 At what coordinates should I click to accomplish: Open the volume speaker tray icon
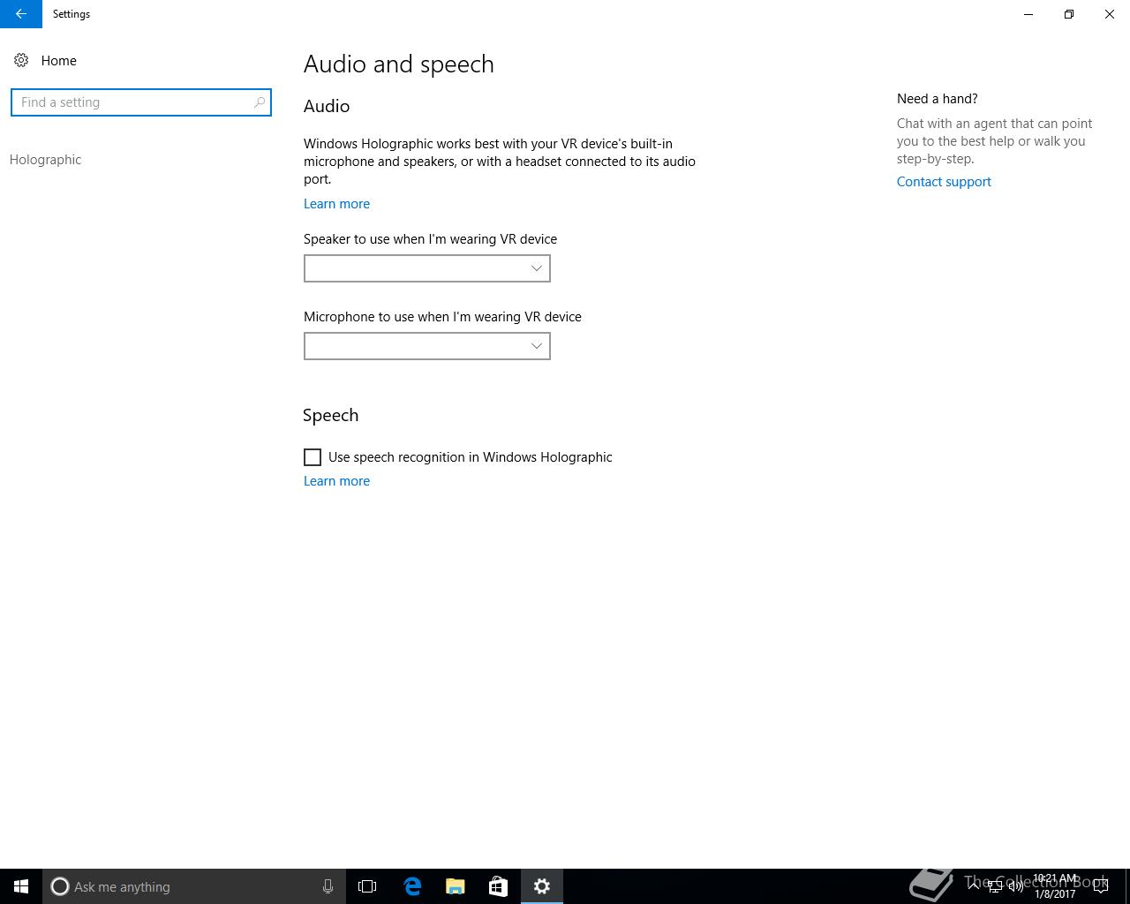click(x=1016, y=886)
